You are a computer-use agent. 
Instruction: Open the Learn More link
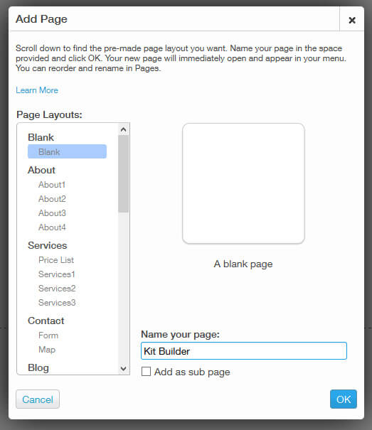click(37, 90)
